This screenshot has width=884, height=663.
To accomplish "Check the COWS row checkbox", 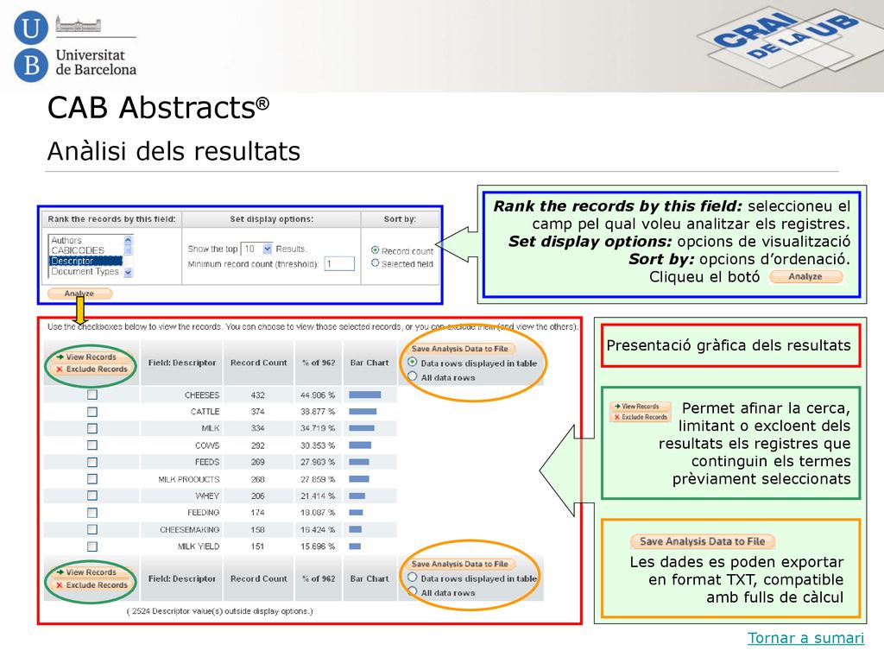I will click(92, 445).
